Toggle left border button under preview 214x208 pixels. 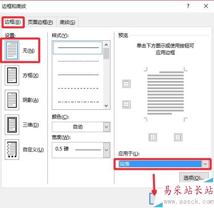coord(153,137)
